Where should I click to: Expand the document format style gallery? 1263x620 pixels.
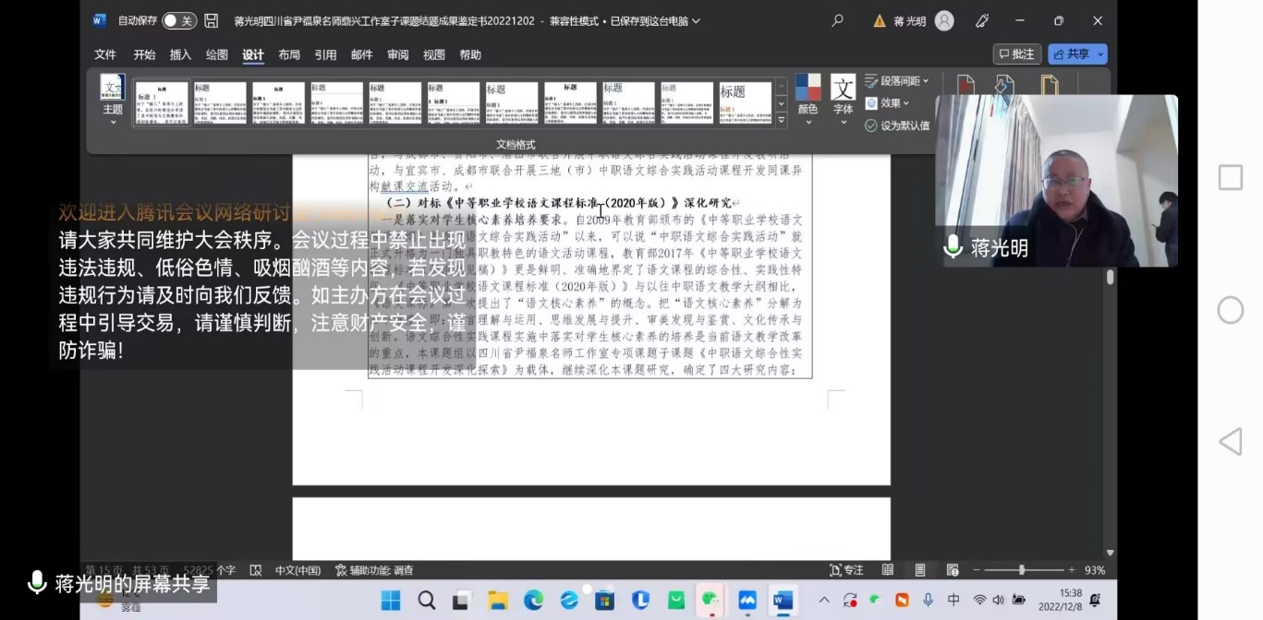tap(781, 120)
